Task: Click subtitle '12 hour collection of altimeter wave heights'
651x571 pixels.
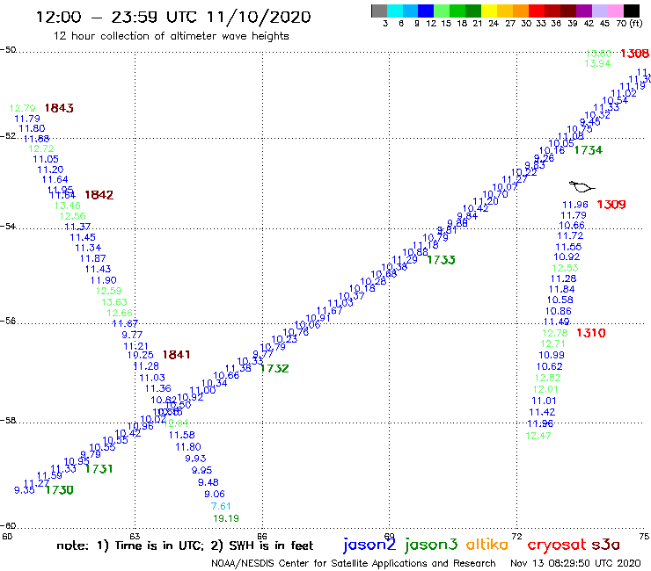Action: click(171, 36)
